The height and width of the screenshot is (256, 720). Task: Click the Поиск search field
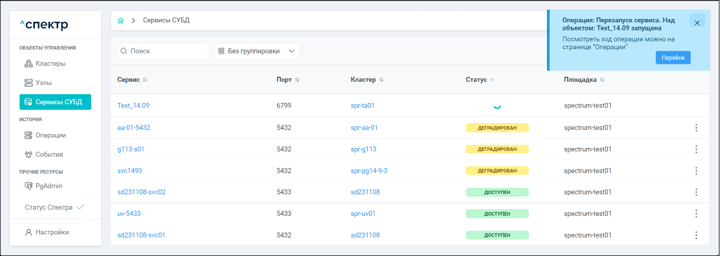tap(166, 51)
